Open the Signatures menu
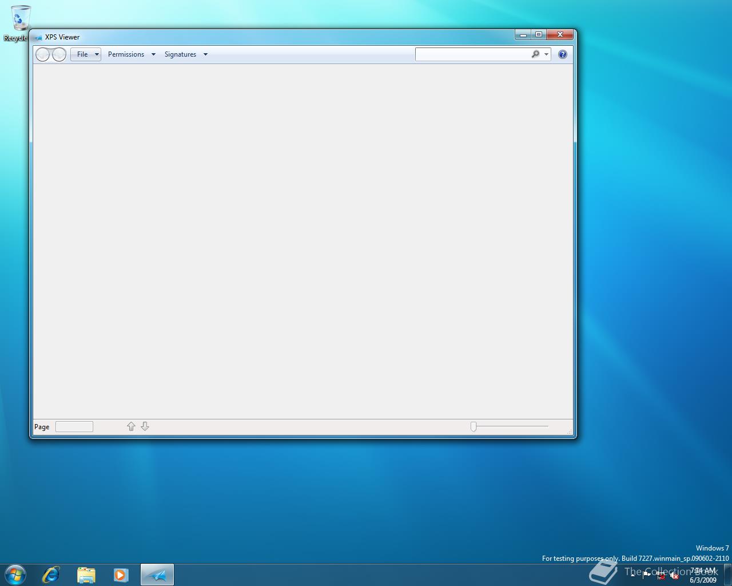This screenshot has height=586, width=732. coord(185,54)
